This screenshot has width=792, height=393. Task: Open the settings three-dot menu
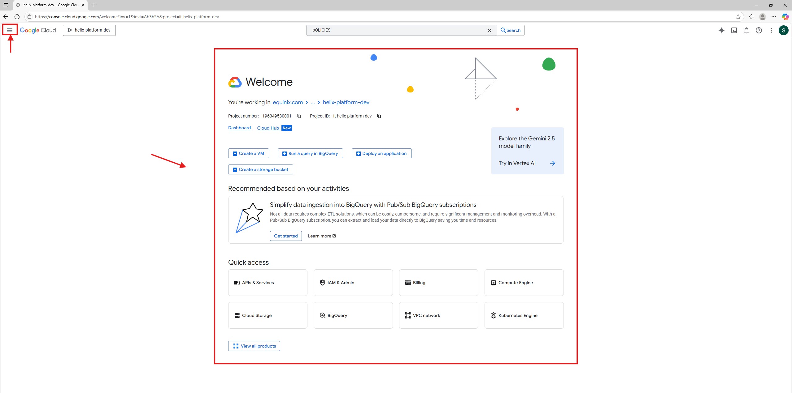(x=771, y=30)
